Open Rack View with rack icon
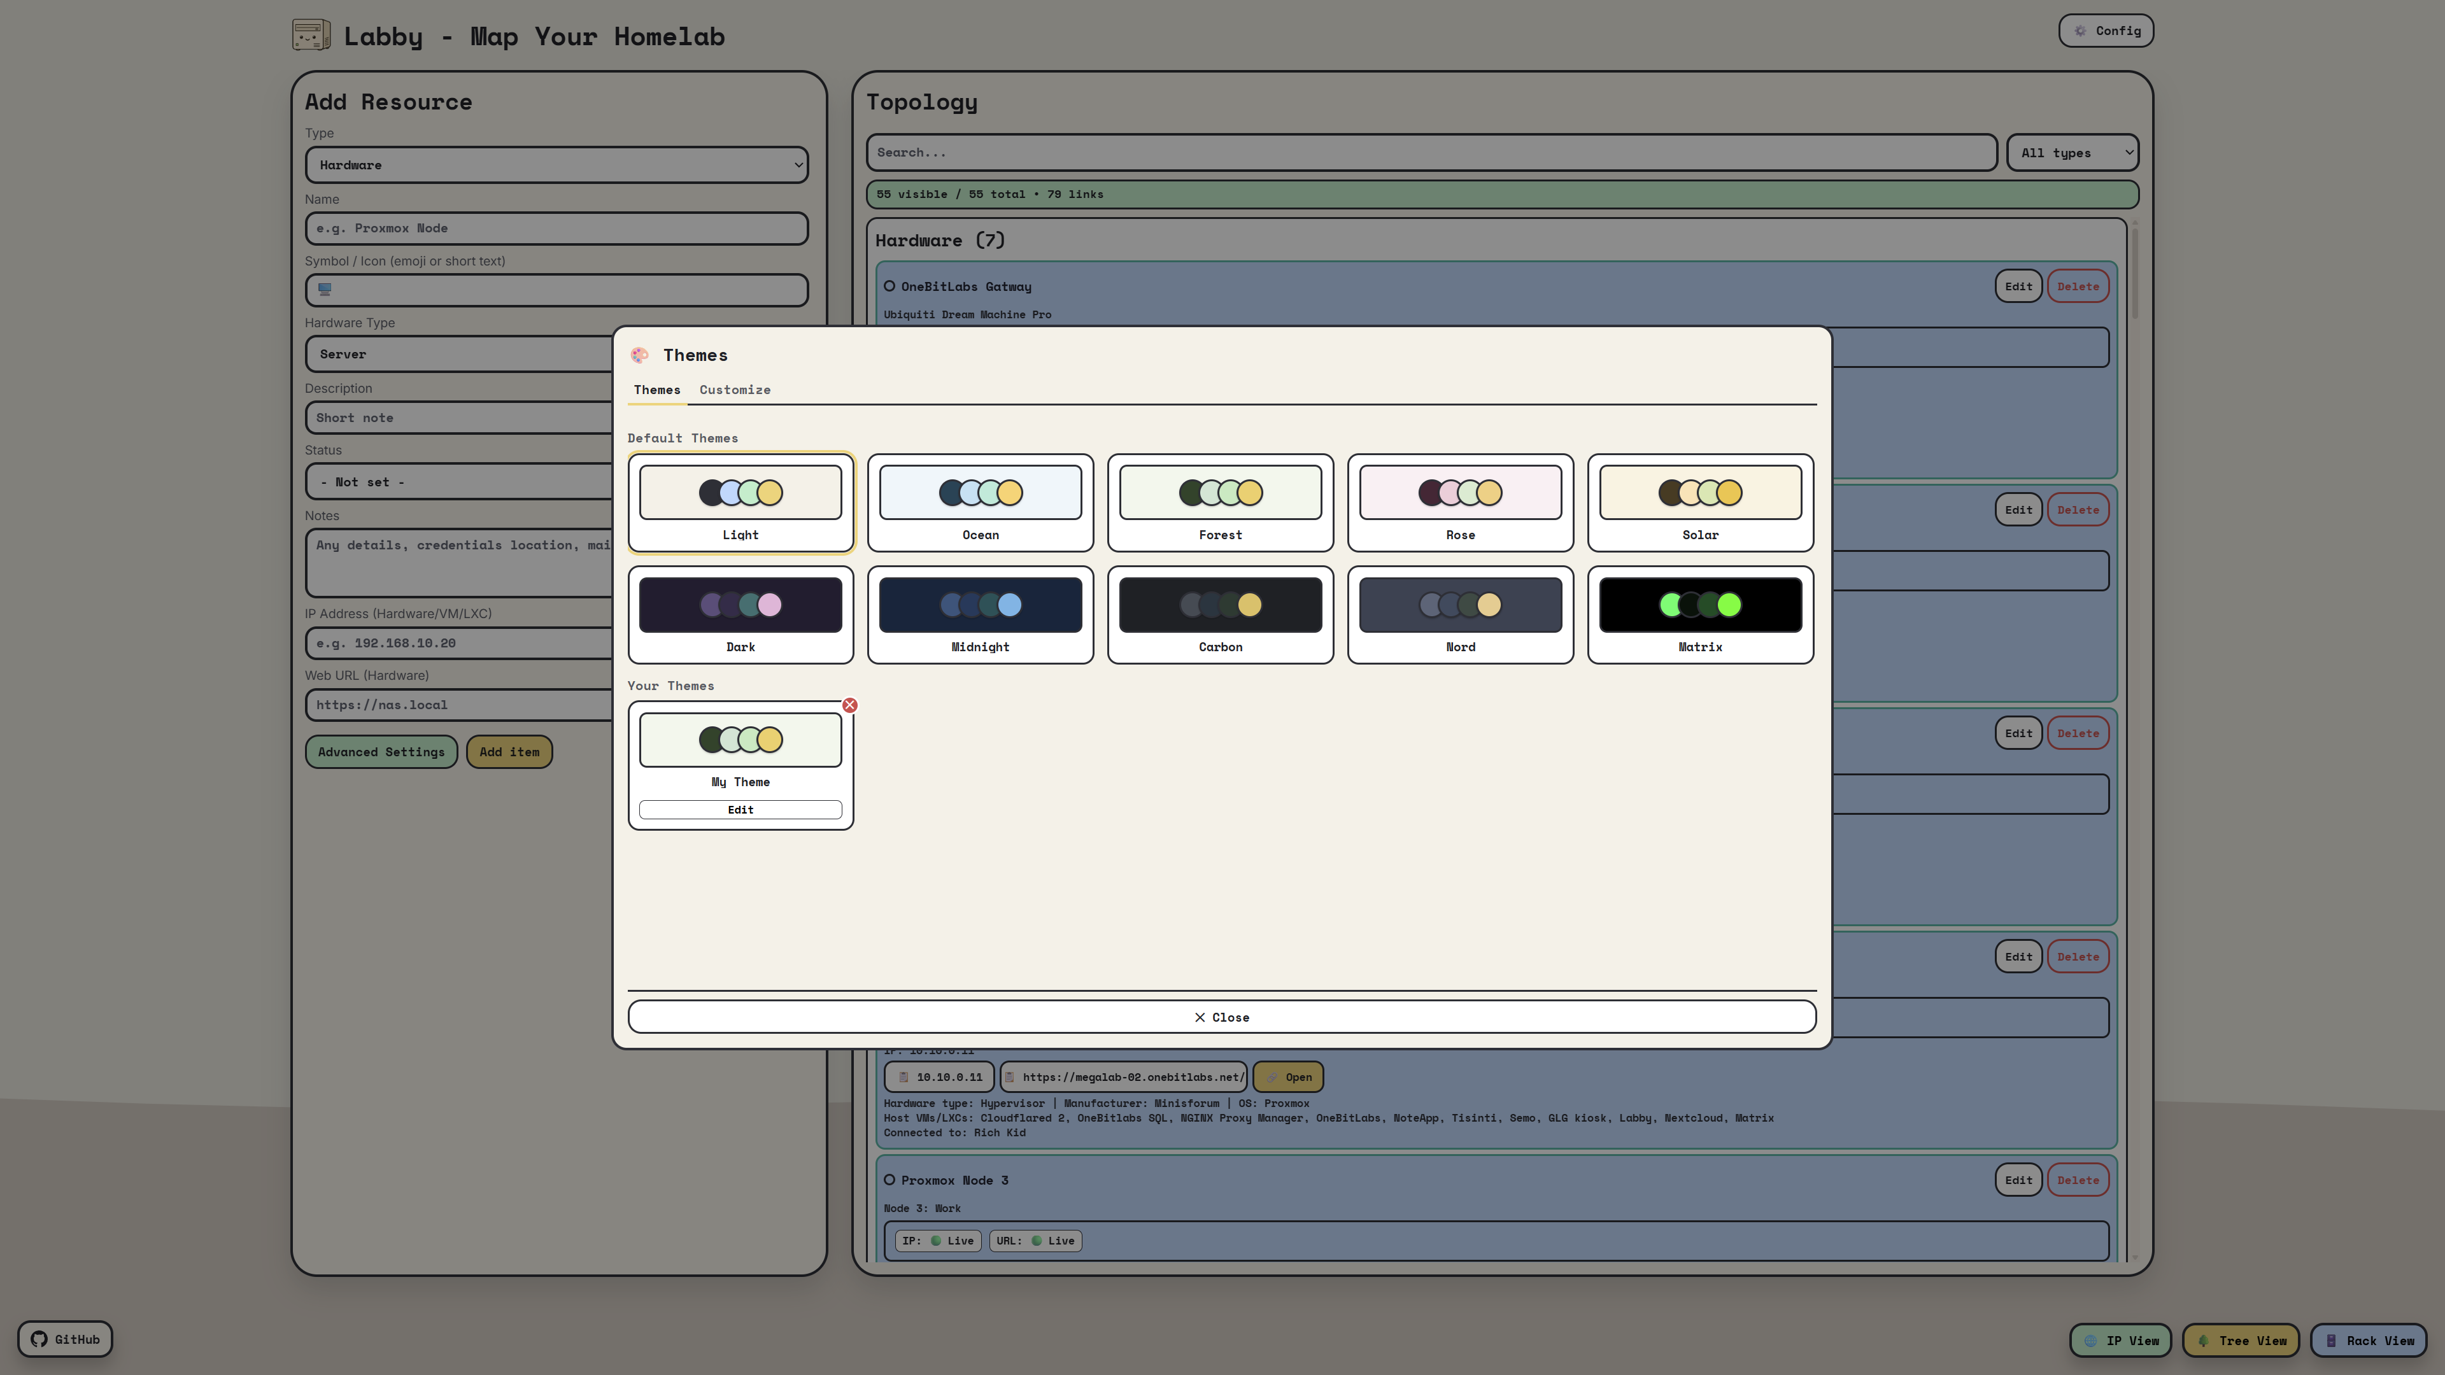 click(x=2369, y=1340)
